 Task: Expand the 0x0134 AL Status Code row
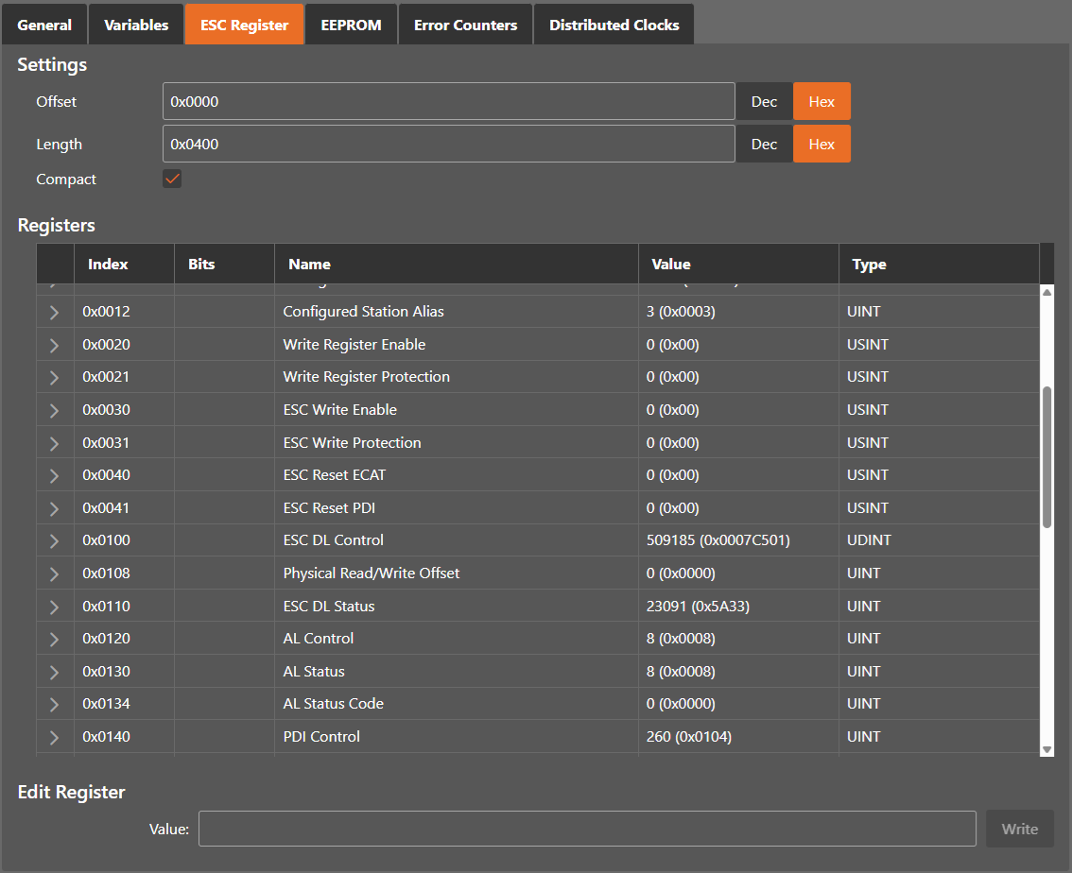click(54, 704)
